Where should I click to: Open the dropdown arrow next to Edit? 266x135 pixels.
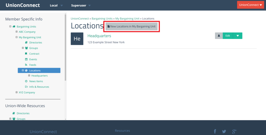pos(238,36)
